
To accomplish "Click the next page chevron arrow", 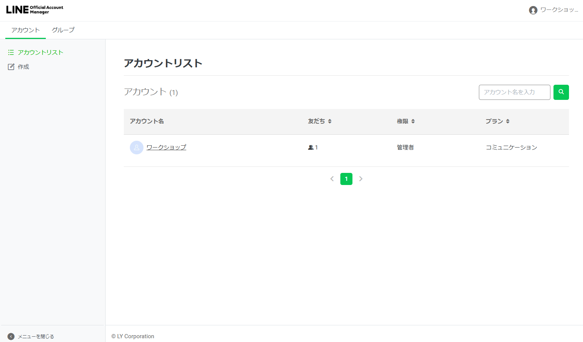I will tap(360, 179).
